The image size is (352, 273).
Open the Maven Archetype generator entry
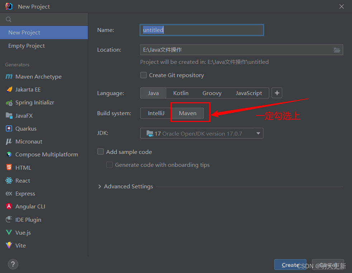pos(44,77)
